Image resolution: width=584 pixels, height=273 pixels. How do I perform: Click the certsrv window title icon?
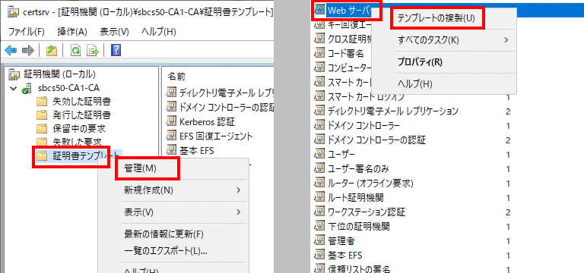(x=14, y=12)
